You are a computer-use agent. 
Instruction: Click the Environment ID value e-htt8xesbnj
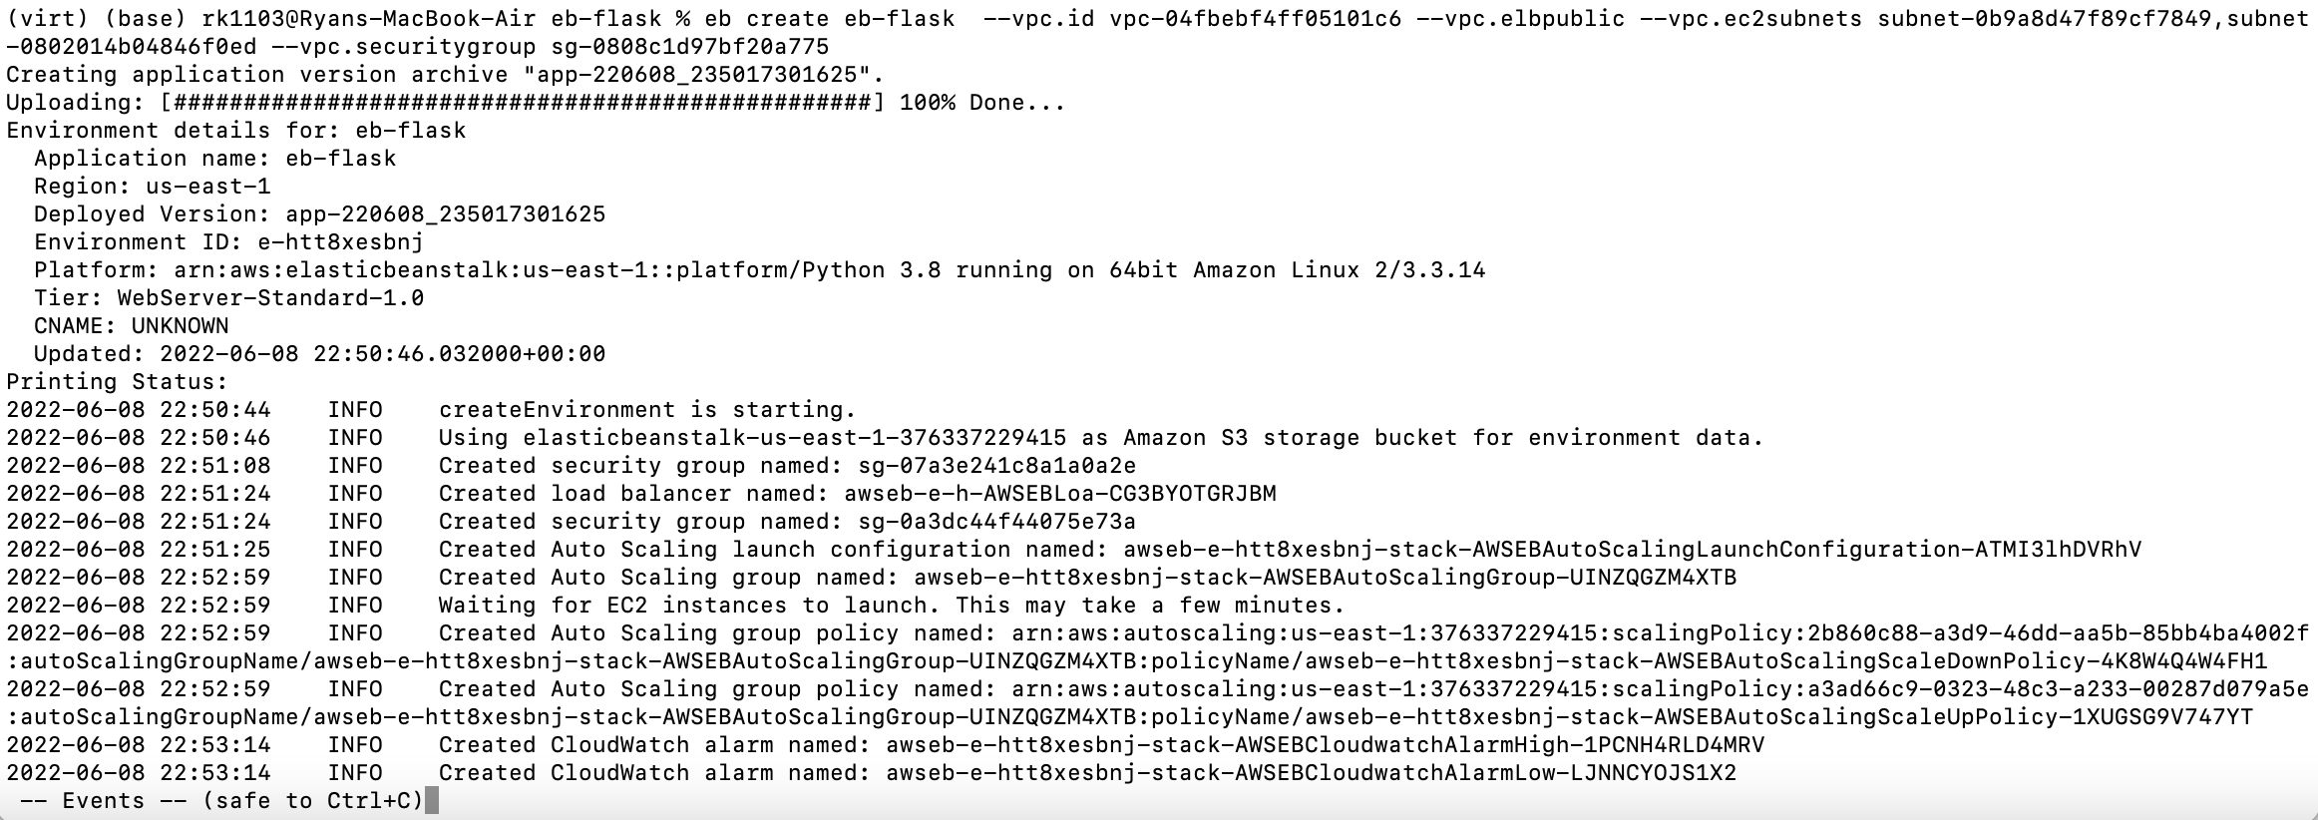[354, 241]
